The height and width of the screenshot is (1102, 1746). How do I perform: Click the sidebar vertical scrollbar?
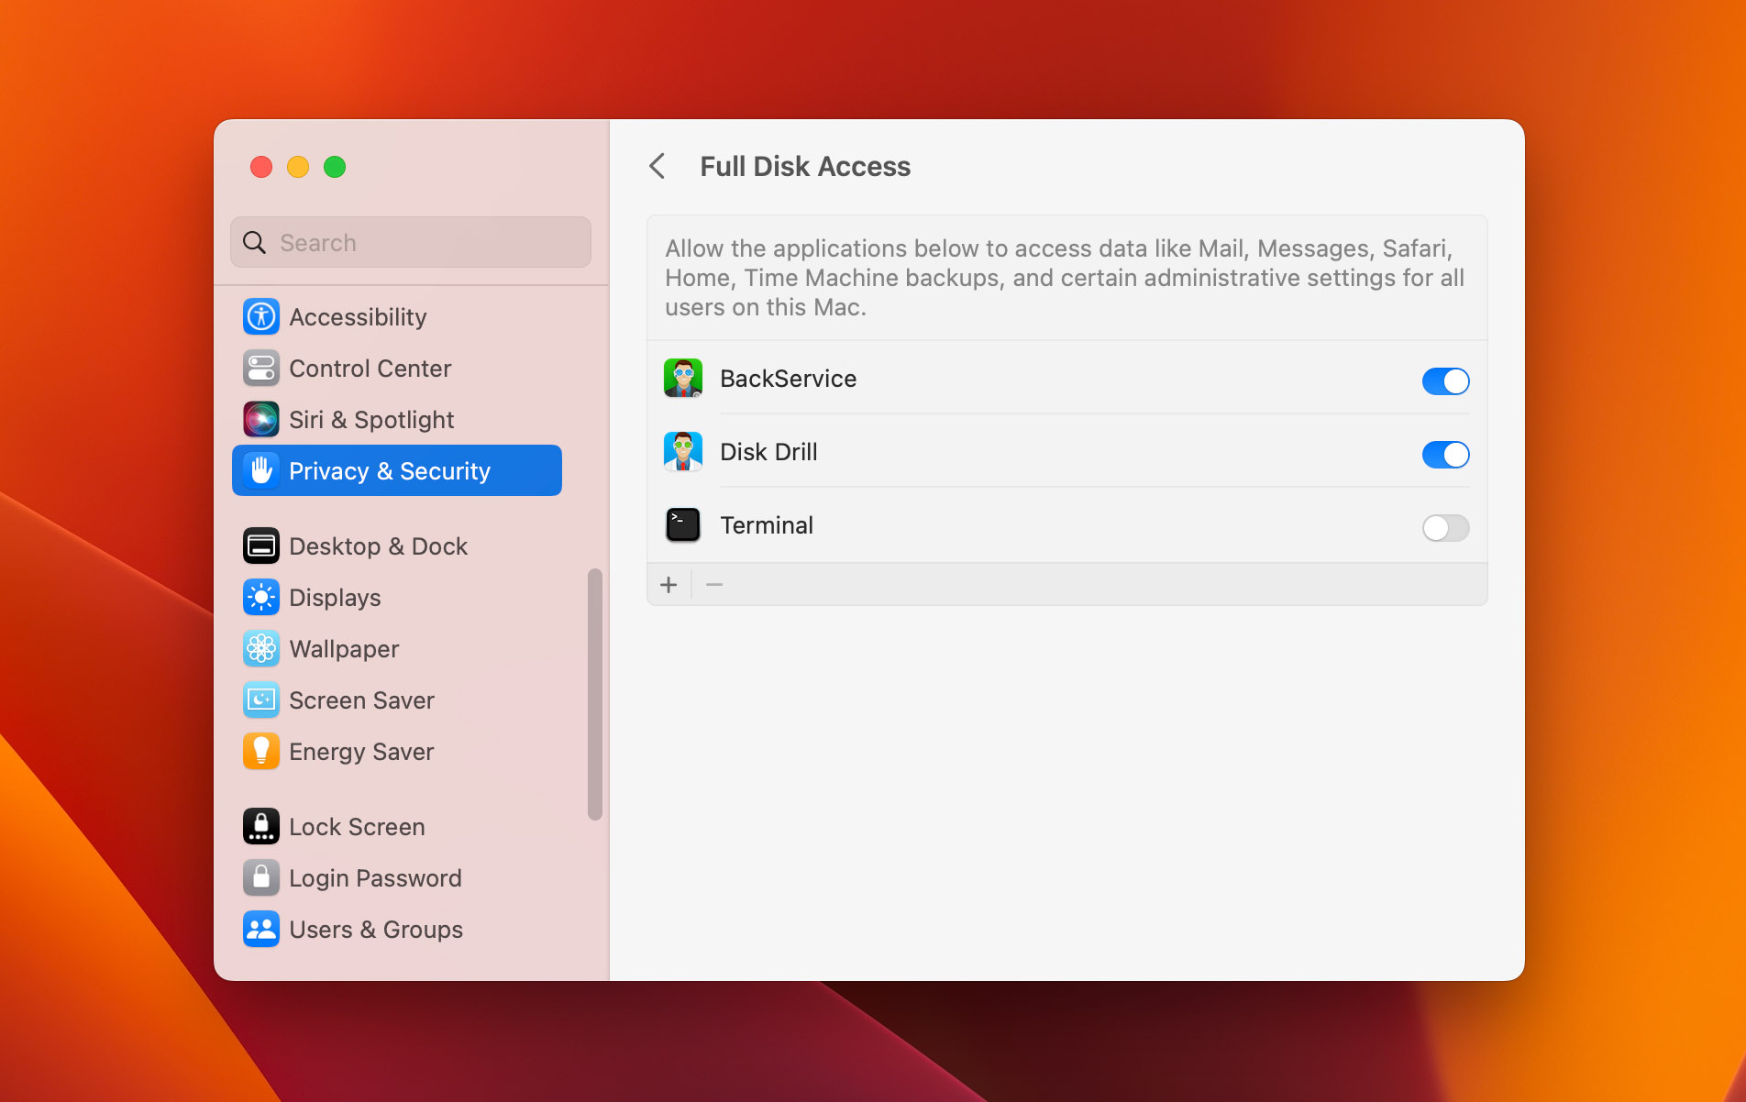point(595,694)
